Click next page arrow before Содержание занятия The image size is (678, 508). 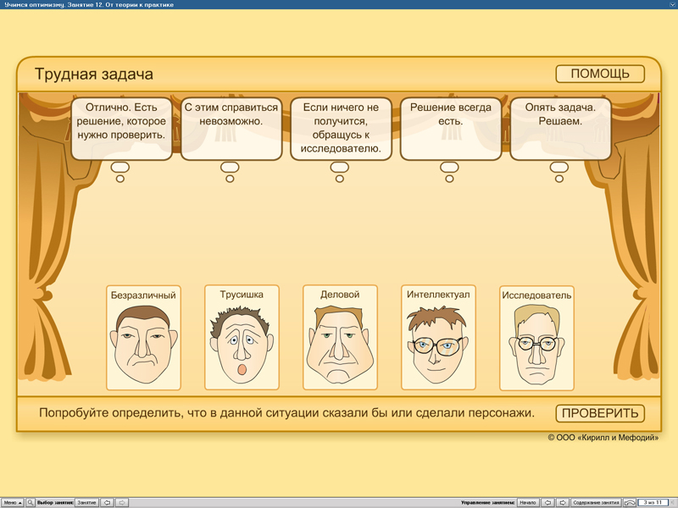point(563,502)
